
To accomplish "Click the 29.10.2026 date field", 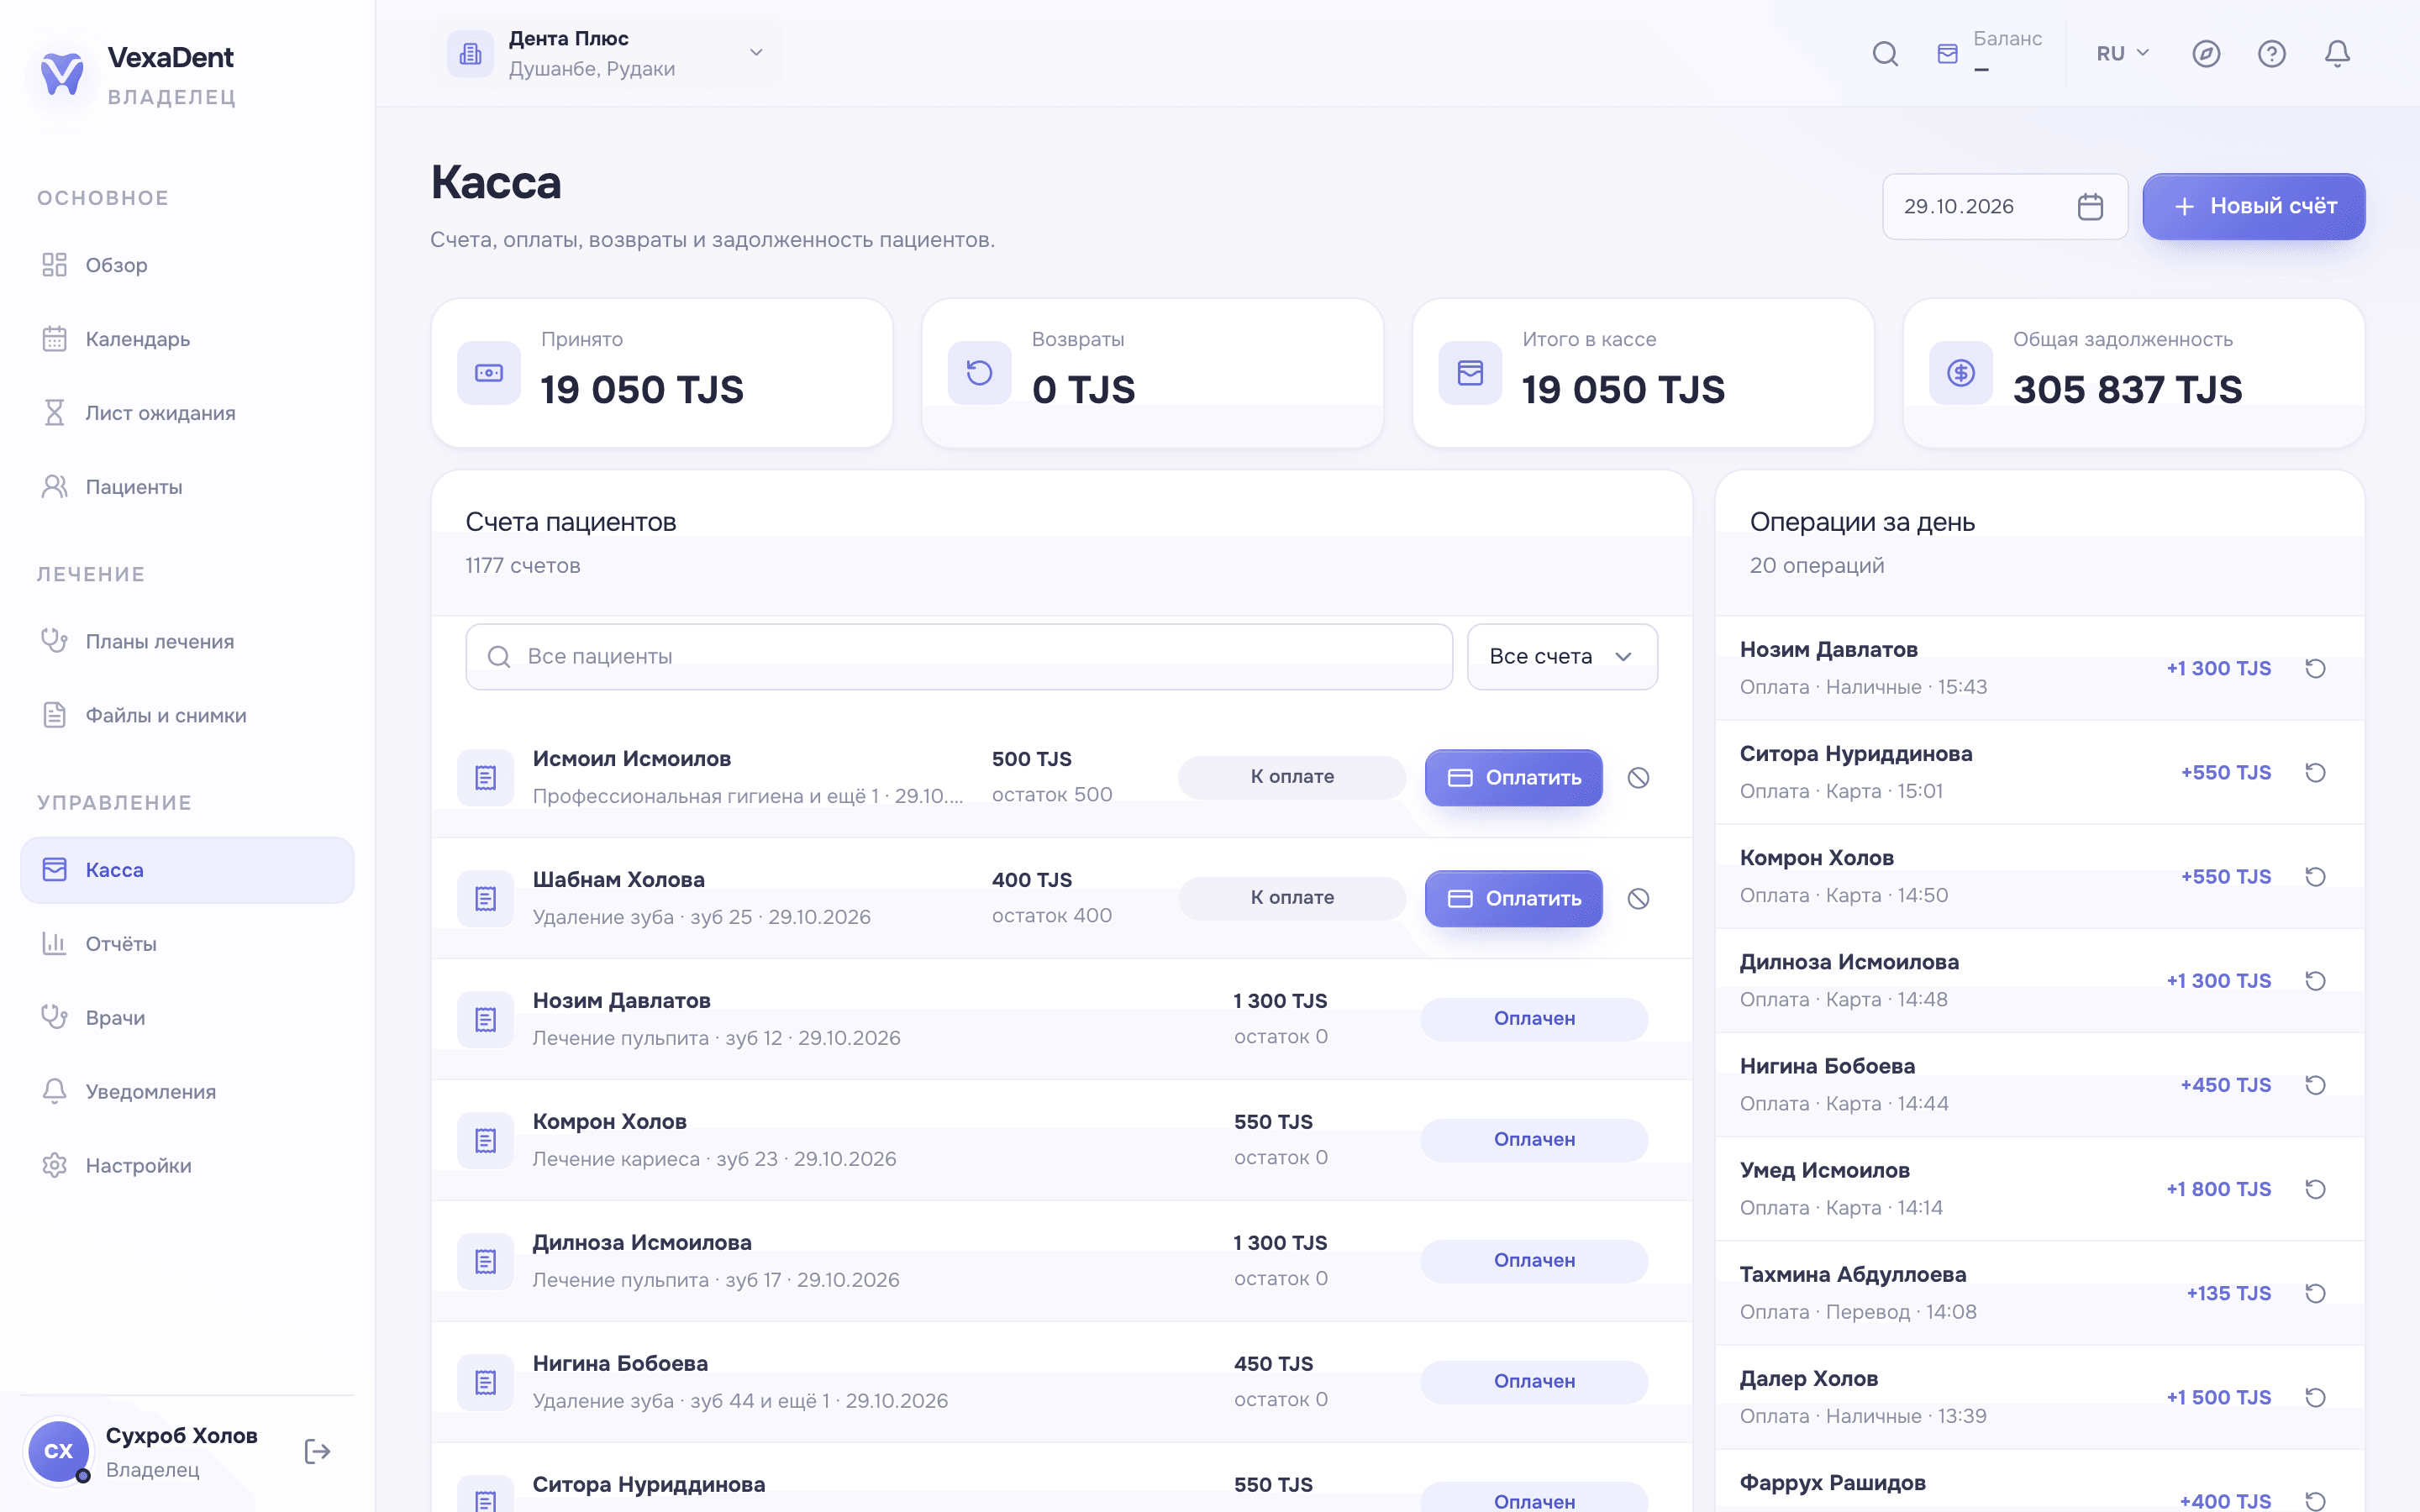I will (x=2005, y=207).
